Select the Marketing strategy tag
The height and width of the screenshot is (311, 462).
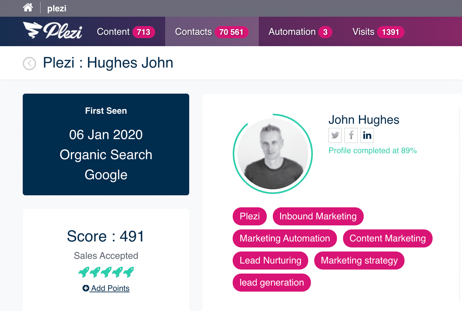coord(359,261)
